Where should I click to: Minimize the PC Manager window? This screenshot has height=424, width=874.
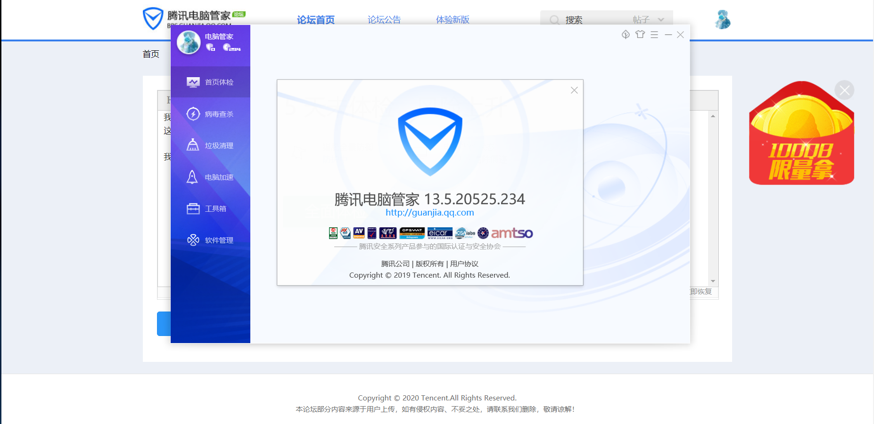pos(668,34)
